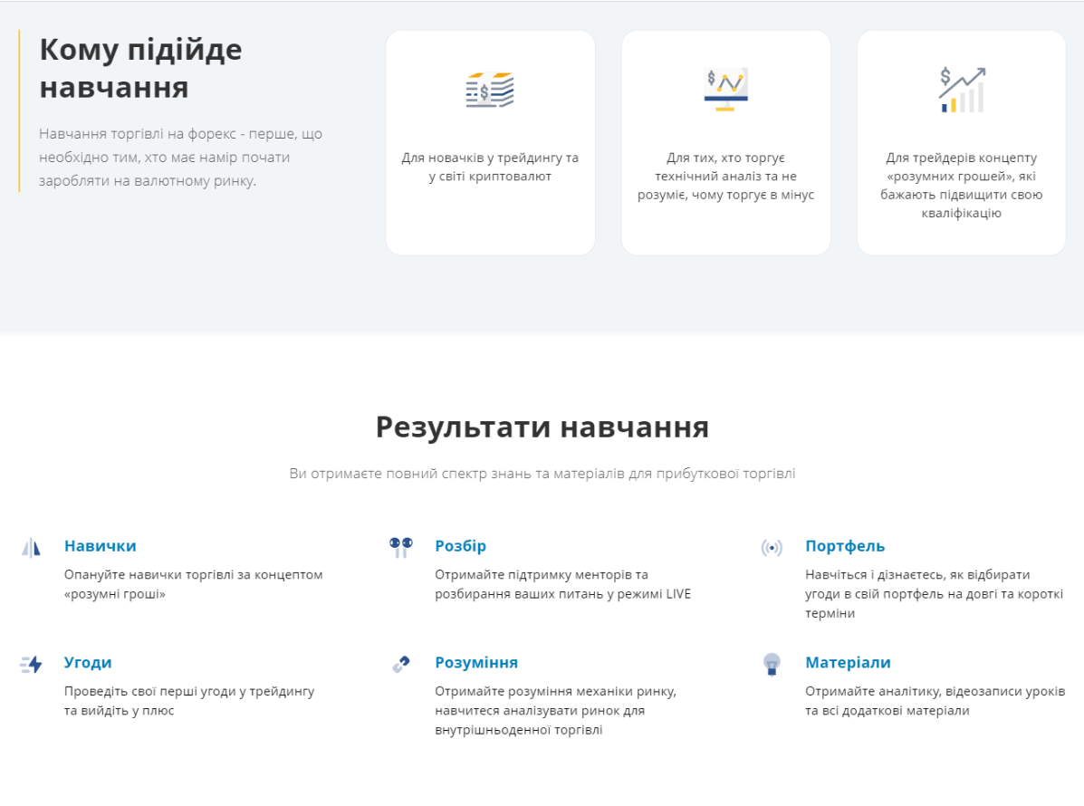Click the subtitle 'Ви отримаєте повний спектр знань'
1084x806 pixels.
[x=542, y=474]
